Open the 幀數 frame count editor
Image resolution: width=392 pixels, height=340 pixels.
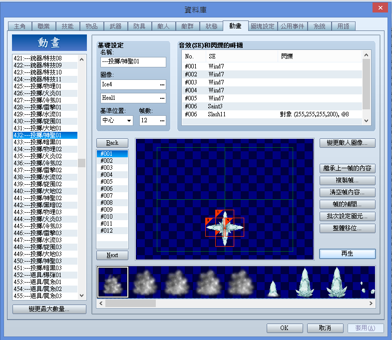(162, 121)
